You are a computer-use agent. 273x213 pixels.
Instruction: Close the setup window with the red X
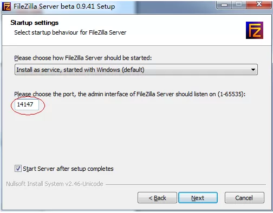(259, 5)
